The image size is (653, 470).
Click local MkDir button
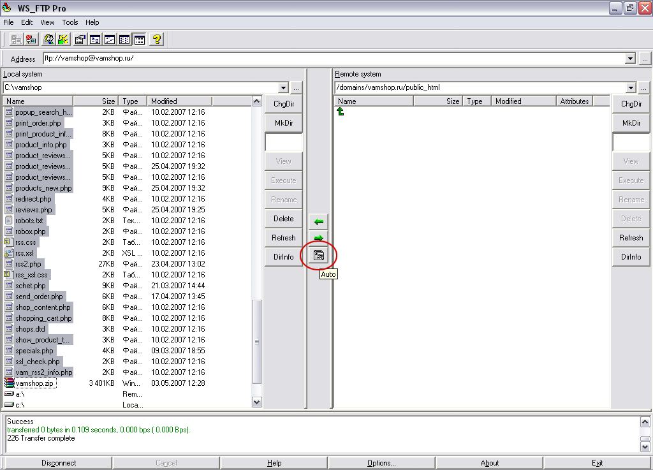click(x=284, y=123)
